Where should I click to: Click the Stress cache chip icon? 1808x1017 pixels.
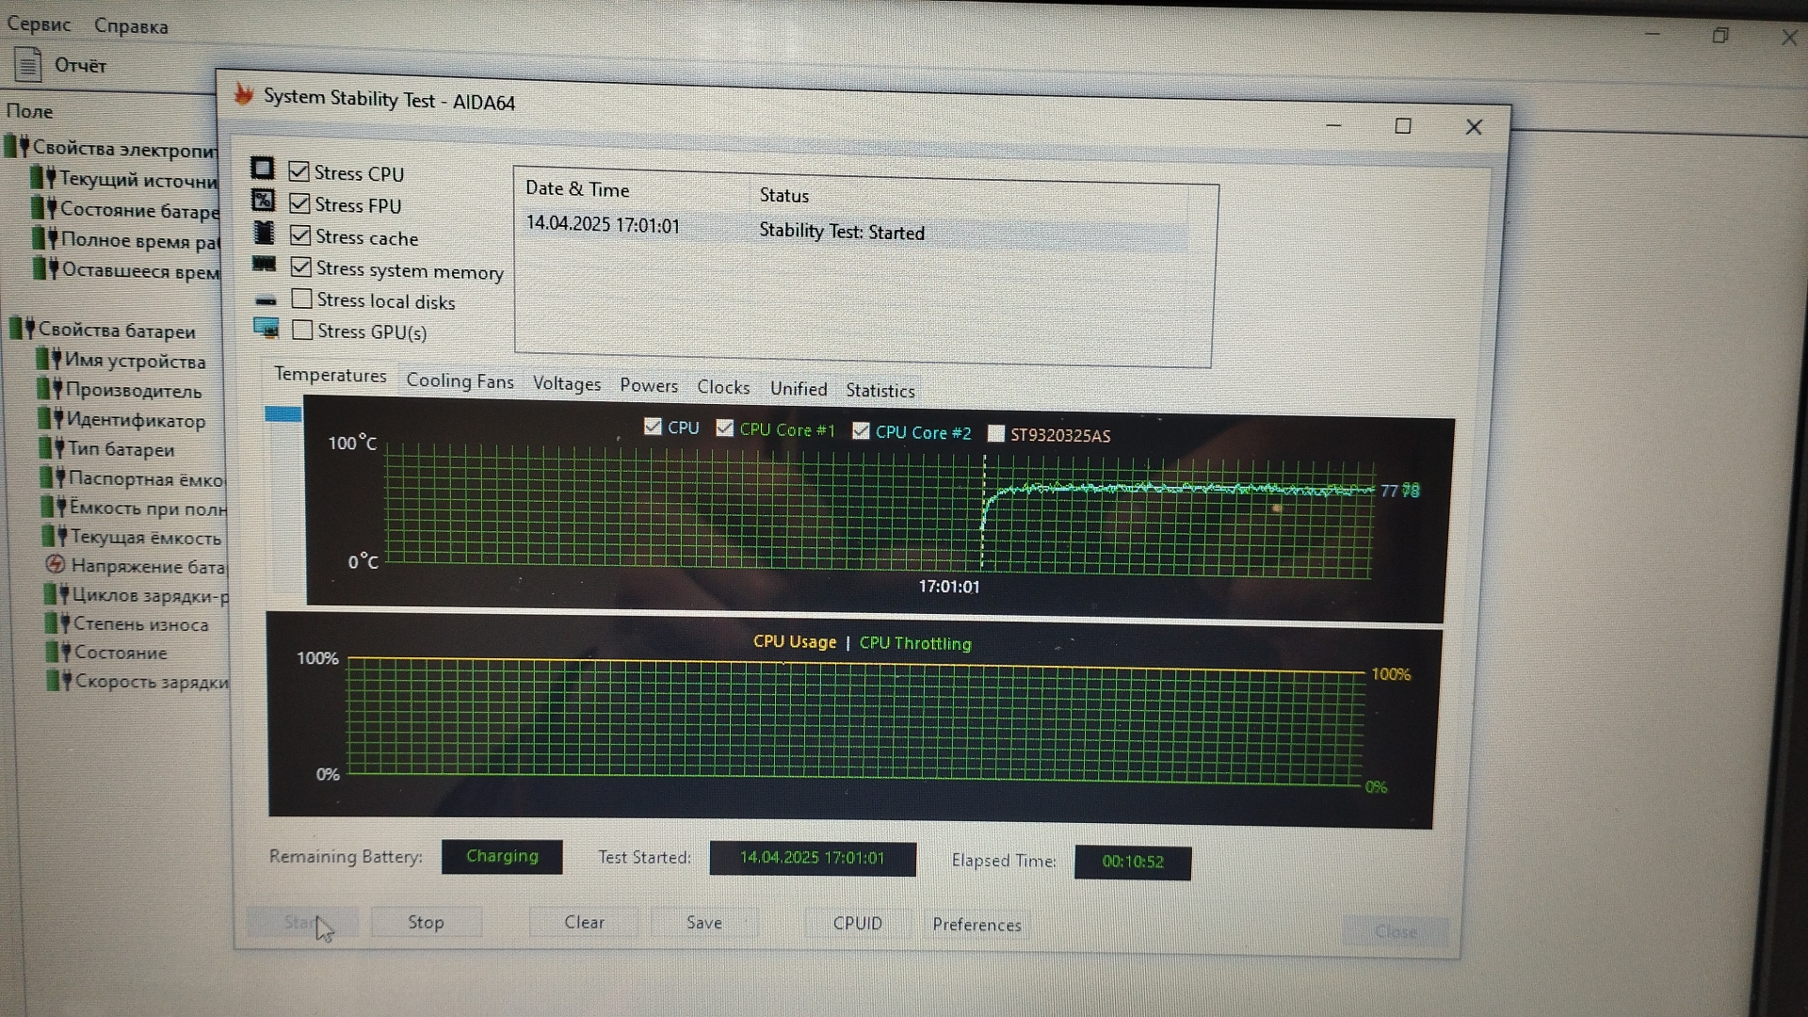265,233
